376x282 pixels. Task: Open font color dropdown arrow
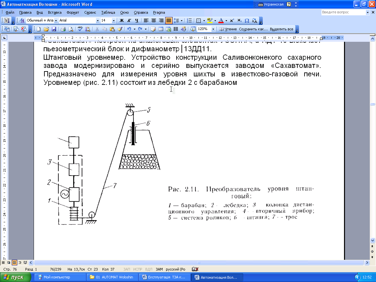(x=226, y=21)
